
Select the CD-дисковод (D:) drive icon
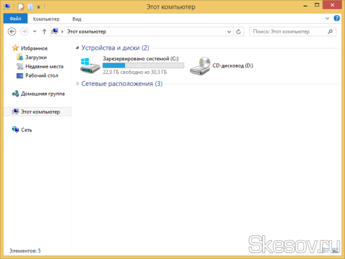201,66
